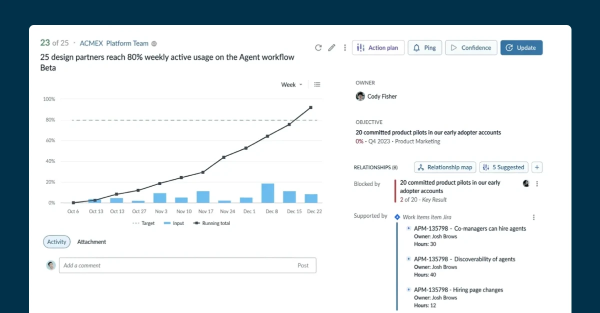Click the '2 of 20 - Key Result' text
The width and height of the screenshot is (600, 313).
(x=424, y=200)
